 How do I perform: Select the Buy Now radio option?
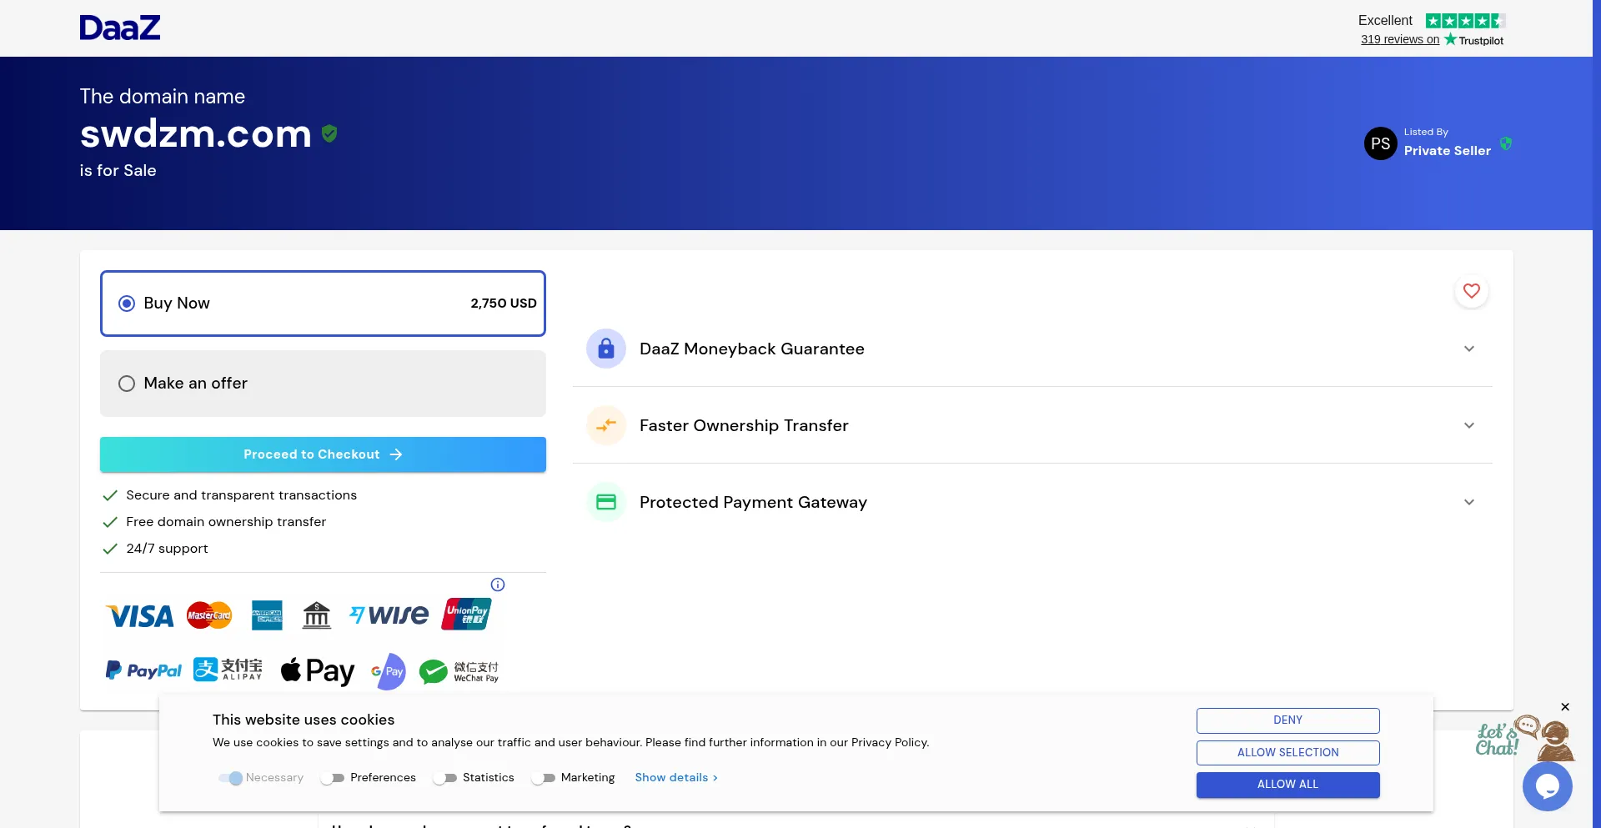pos(127,304)
